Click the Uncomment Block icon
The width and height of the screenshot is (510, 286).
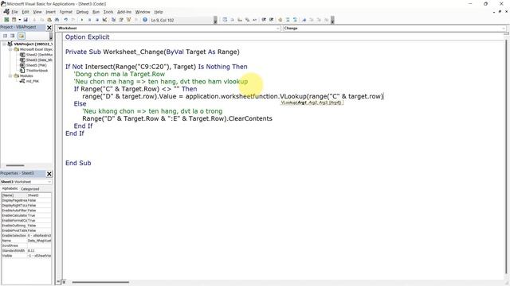pos(295,20)
